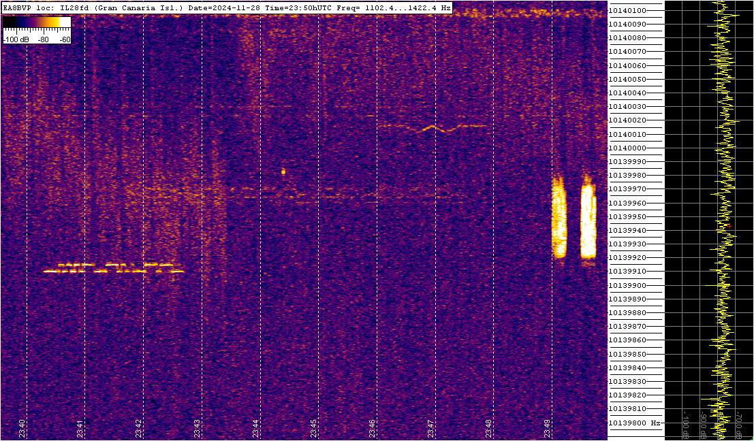Click the 10140070 frequency scale label
The height and width of the screenshot is (441, 754).
627,52
